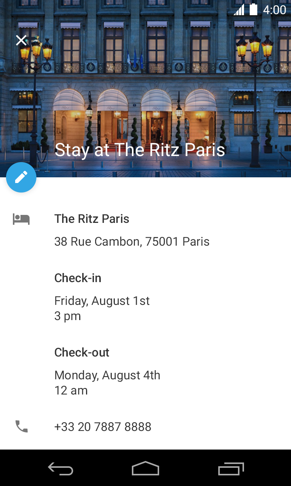Tap the phone call icon
Image resolution: width=291 pixels, height=486 pixels.
(x=22, y=426)
